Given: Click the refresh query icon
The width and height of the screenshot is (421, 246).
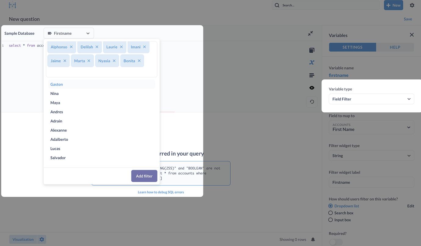Looking at the screenshot, I should tap(311, 102).
